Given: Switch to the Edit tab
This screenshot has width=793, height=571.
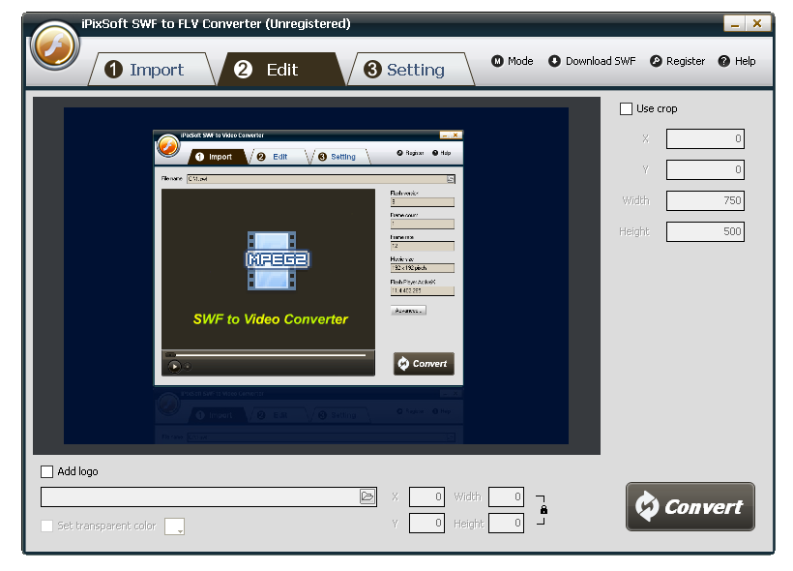Looking at the screenshot, I should 281,70.
